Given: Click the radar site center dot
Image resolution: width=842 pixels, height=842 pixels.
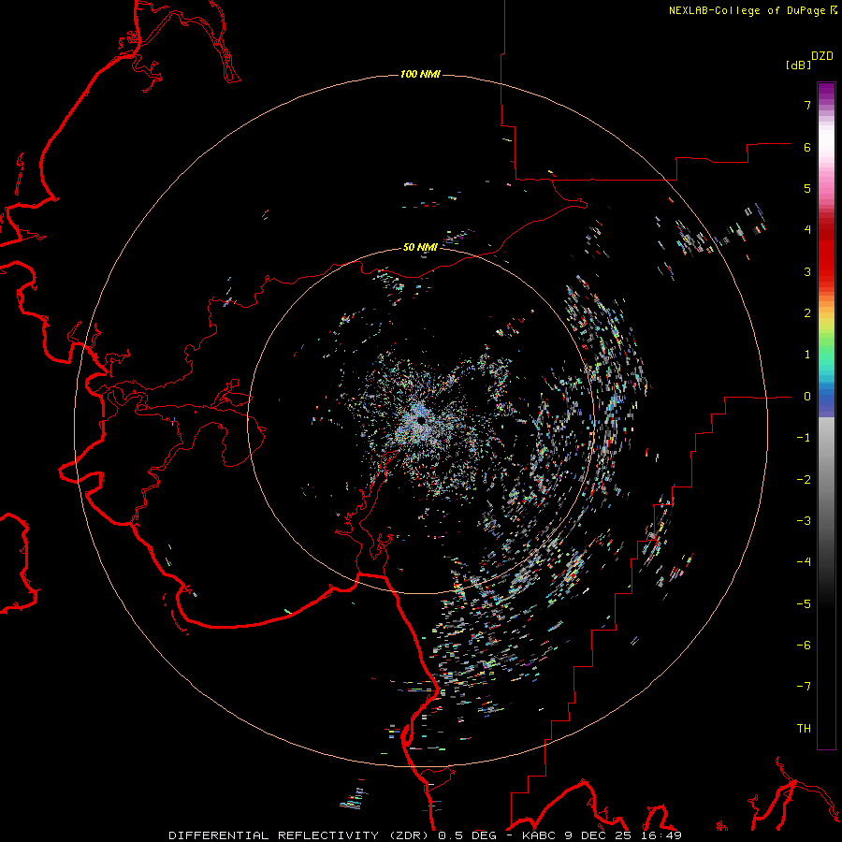Looking at the screenshot, I should click(421, 420).
